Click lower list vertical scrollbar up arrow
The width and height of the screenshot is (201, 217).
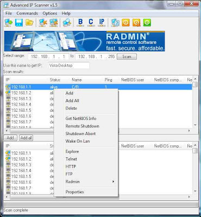pos(195,145)
